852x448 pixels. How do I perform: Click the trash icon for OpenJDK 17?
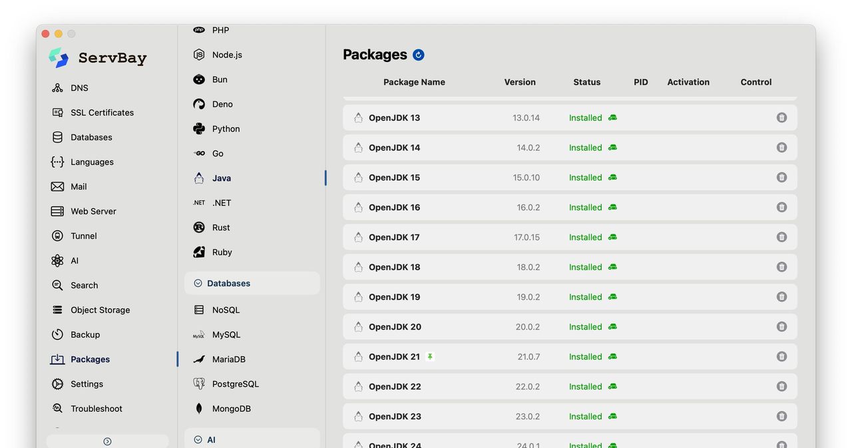point(781,237)
